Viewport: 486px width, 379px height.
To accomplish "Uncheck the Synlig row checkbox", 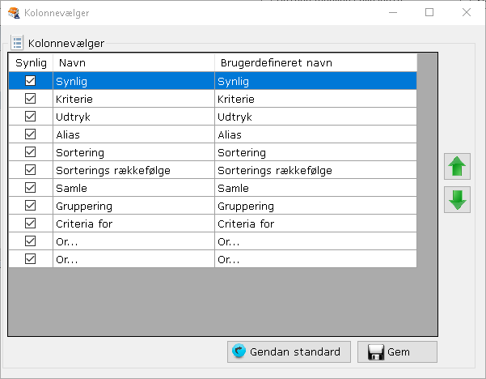I will (x=31, y=81).
